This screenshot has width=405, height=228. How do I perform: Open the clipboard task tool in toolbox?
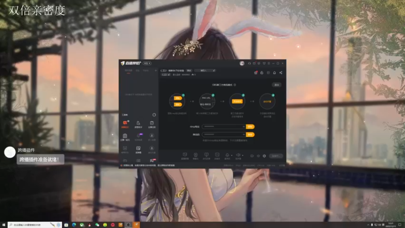point(152,124)
